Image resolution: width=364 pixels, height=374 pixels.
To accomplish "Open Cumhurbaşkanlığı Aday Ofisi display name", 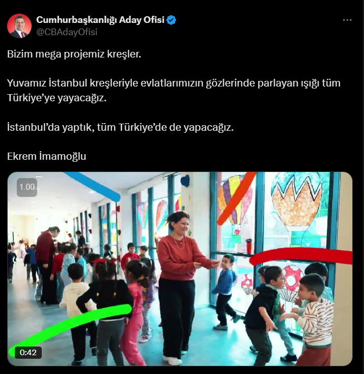I will (x=100, y=20).
